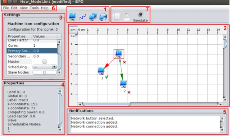
Task: Click canvas vertical scroll down arrow
Action: 225,100
